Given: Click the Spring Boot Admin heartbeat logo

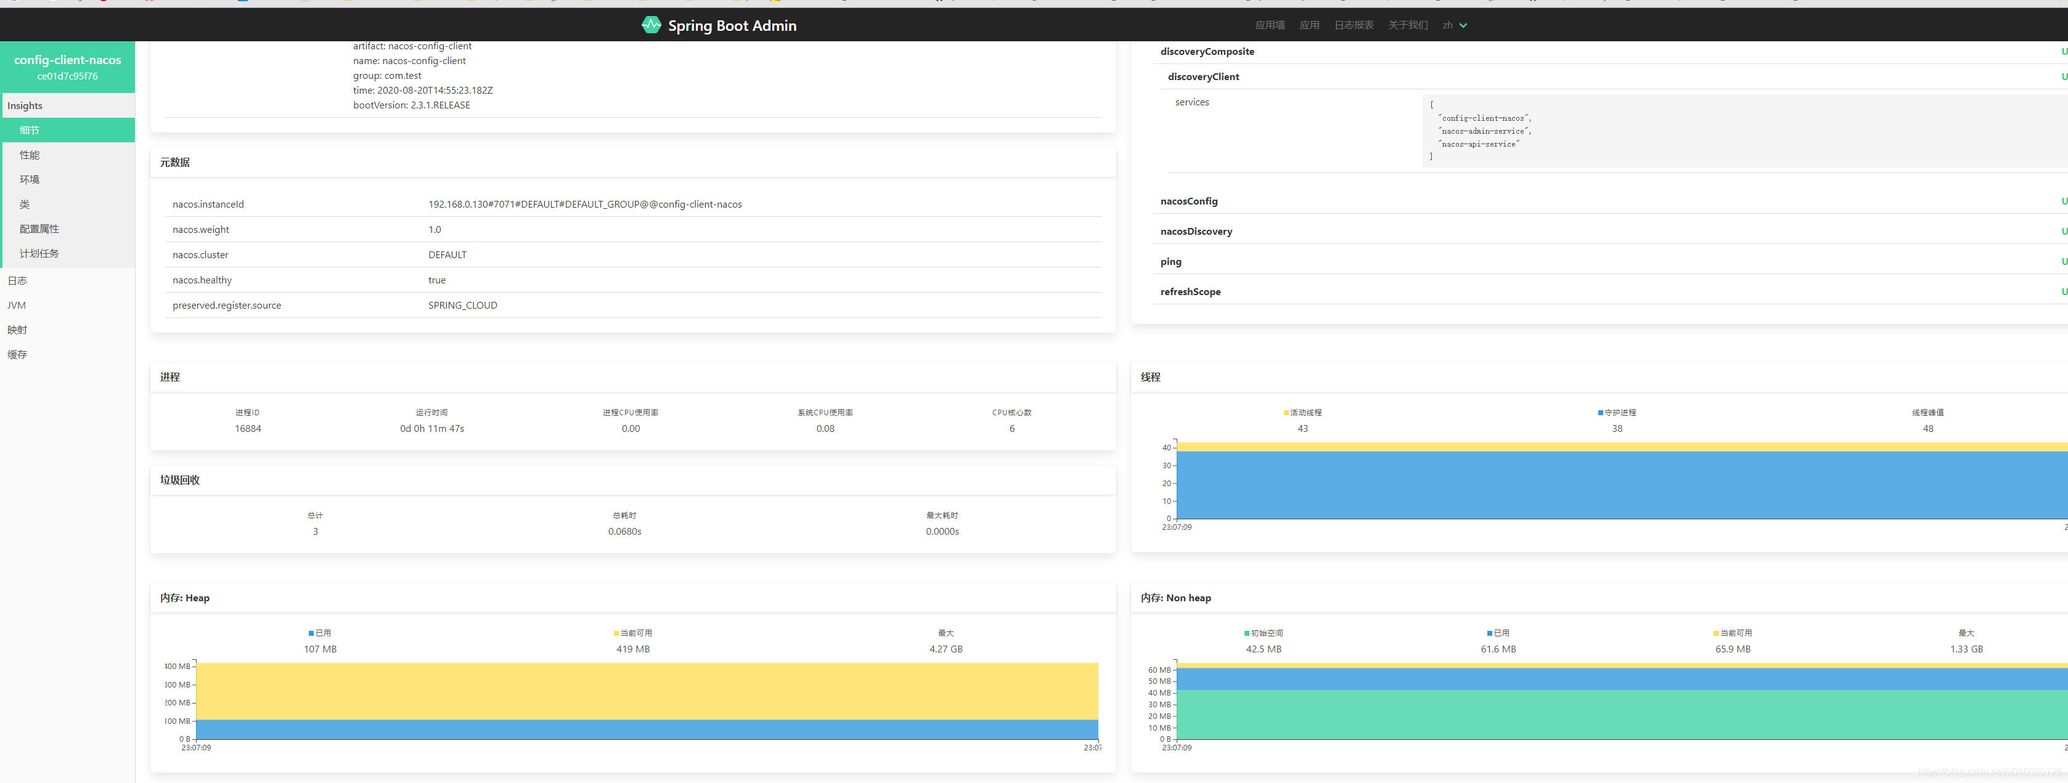Looking at the screenshot, I should tap(651, 25).
